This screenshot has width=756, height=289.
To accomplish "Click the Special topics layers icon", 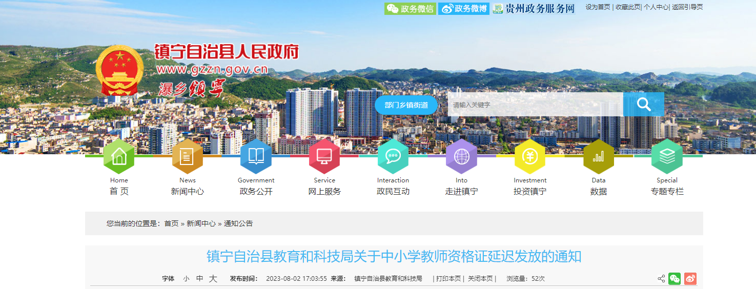I will click(x=667, y=156).
